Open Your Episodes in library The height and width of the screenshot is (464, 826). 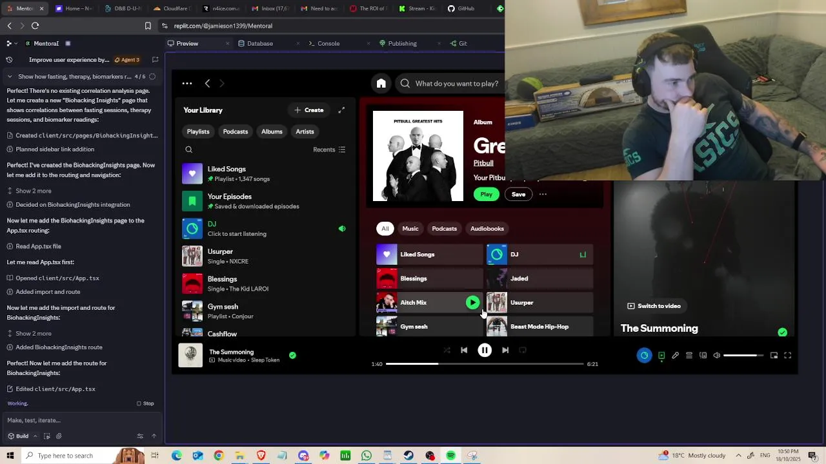pos(265,201)
